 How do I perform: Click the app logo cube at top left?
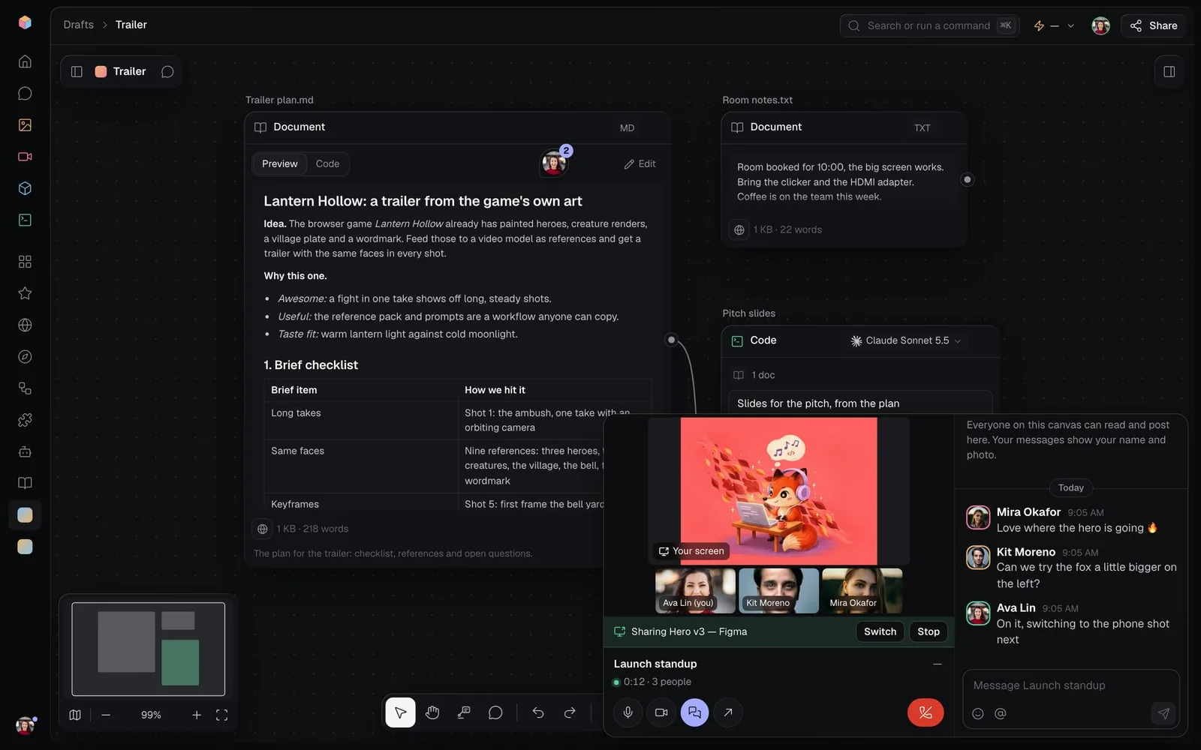[25, 22]
